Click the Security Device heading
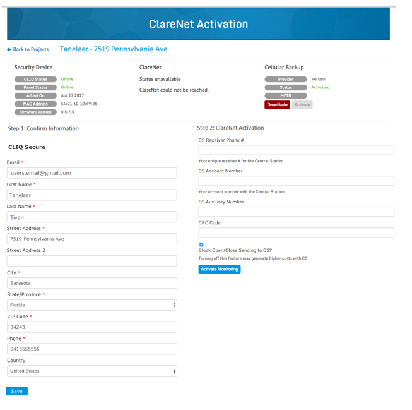 coord(33,68)
